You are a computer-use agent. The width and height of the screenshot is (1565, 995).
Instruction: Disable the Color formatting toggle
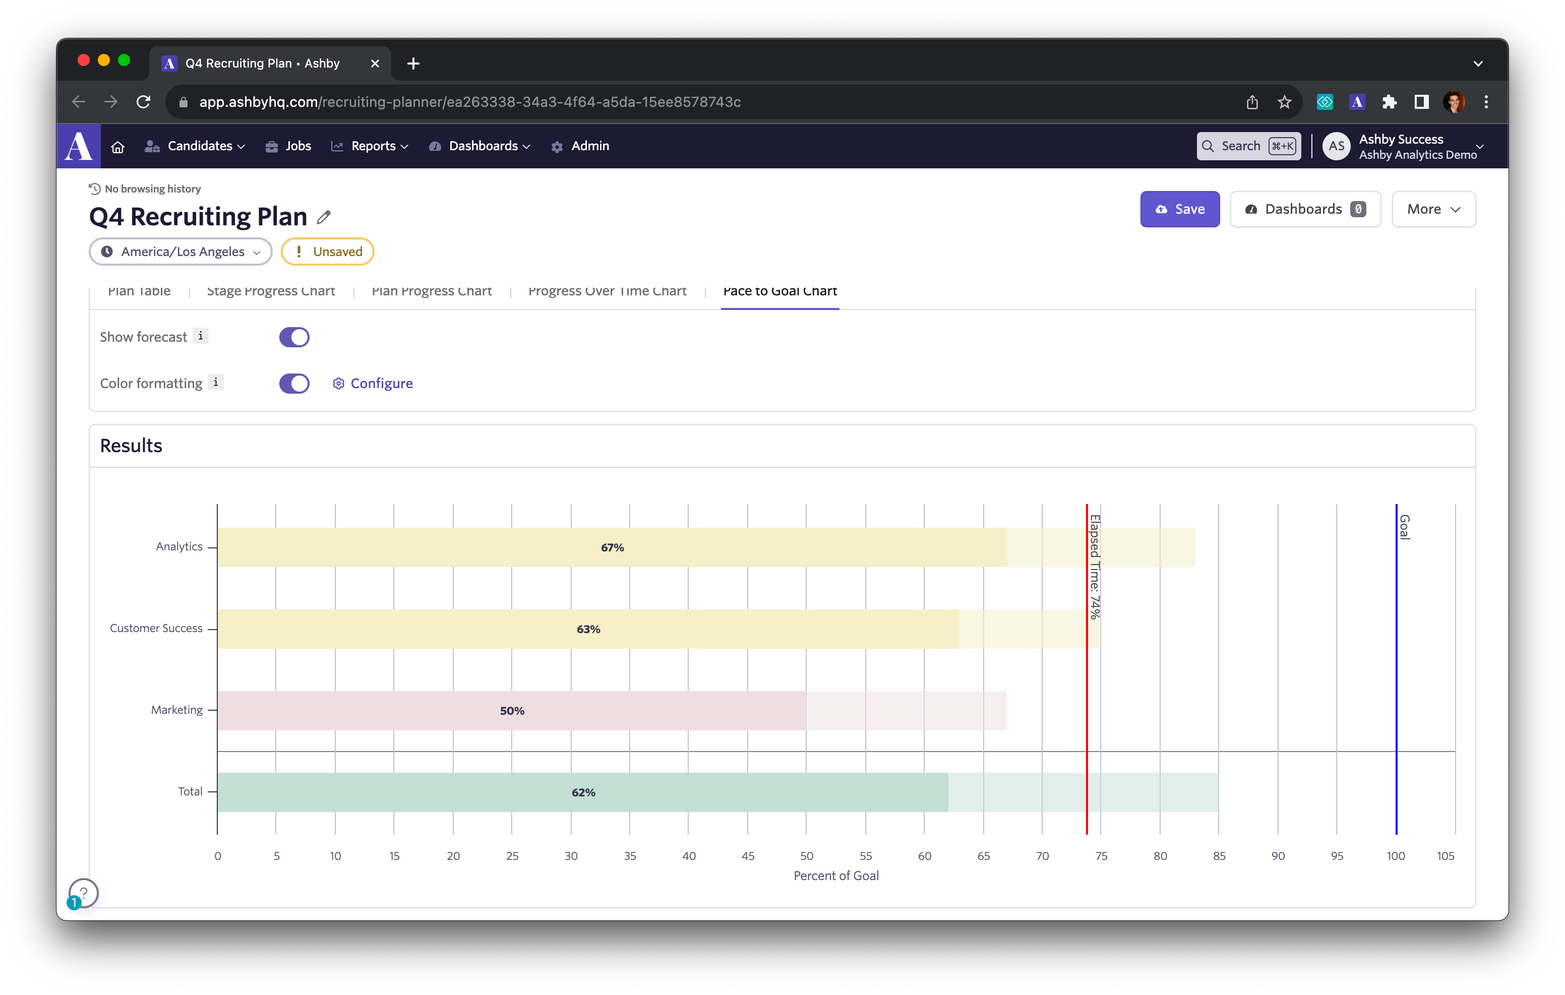click(x=294, y=384)
